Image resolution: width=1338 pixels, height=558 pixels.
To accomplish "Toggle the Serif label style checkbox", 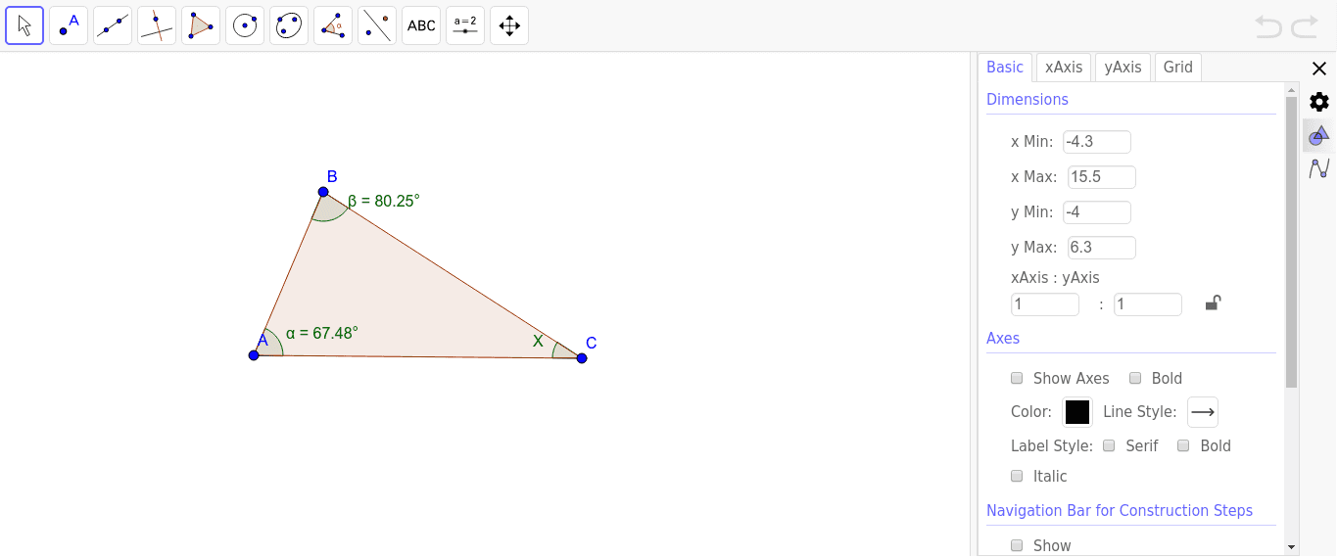I will (x=1109, y=445).
